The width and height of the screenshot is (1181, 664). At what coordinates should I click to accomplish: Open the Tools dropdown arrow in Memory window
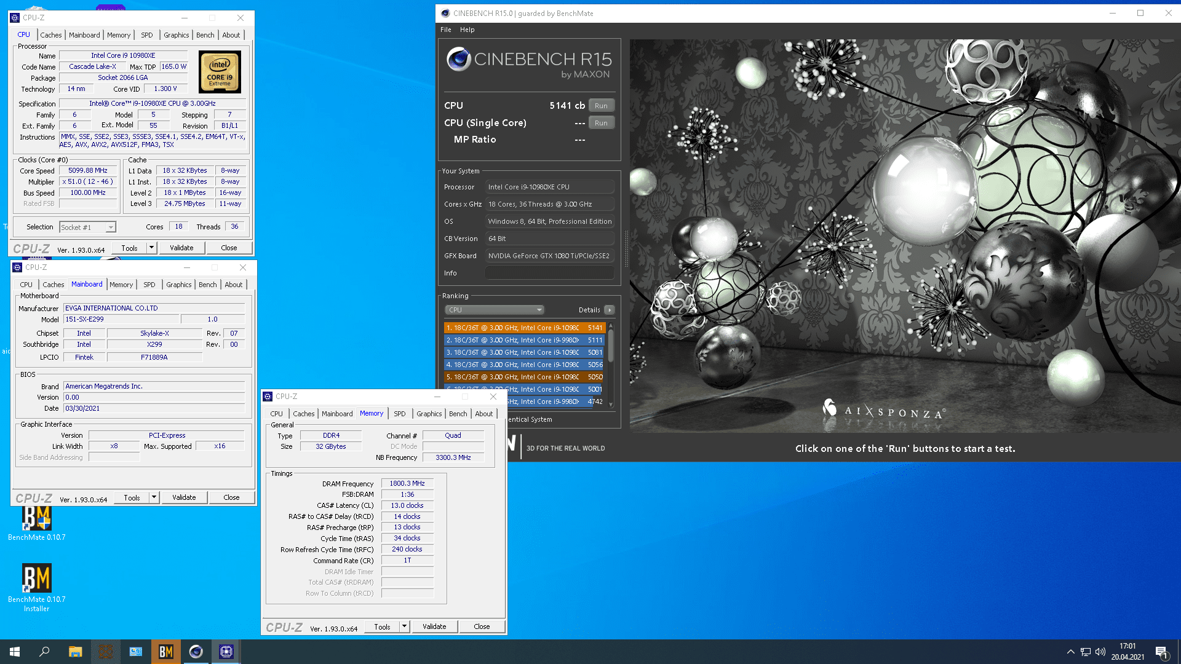[x=404, y=626]
